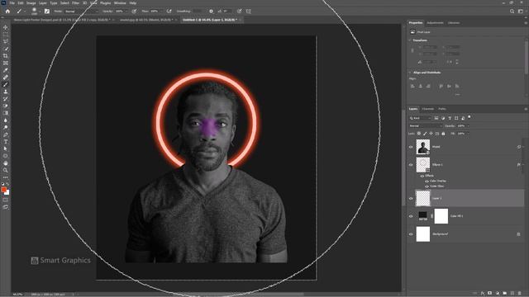Filter layers by type layer icon
Image resolution: width=529 pixels, height=297 pixels.
coord(450,118)
